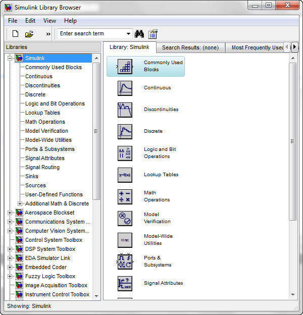
Task: Click the DSP System Toolbox icon
Action: click(x=19, y=249)
